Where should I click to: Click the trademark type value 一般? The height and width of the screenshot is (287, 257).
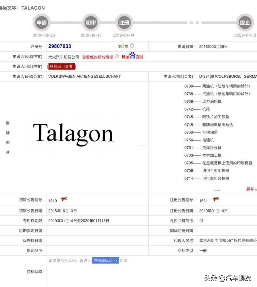203,251
